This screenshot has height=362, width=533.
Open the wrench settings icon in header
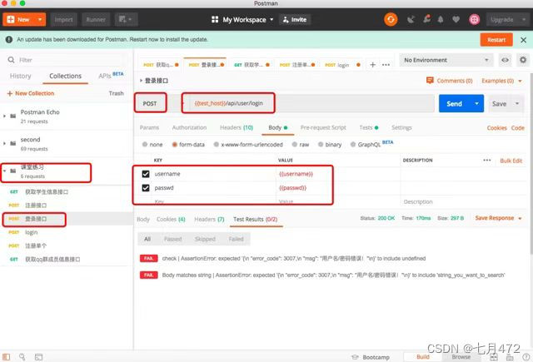tap(427, 19)
